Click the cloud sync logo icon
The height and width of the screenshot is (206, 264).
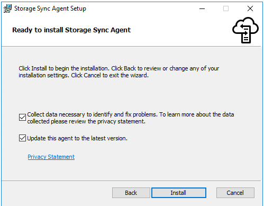(245, 30)
